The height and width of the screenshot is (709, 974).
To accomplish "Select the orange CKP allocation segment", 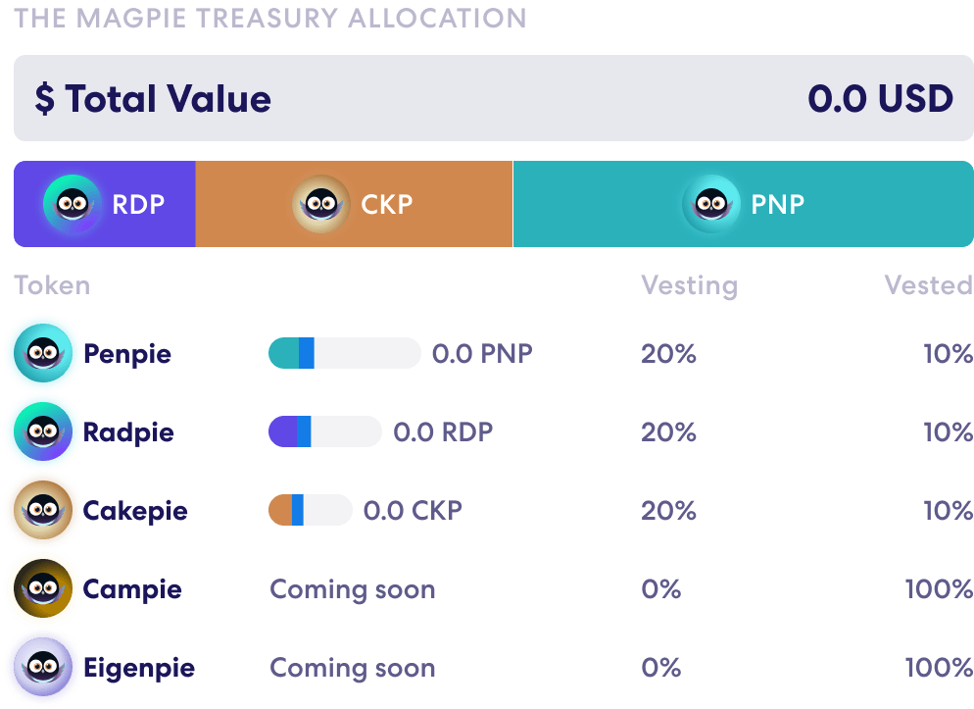I will (354, 204).
